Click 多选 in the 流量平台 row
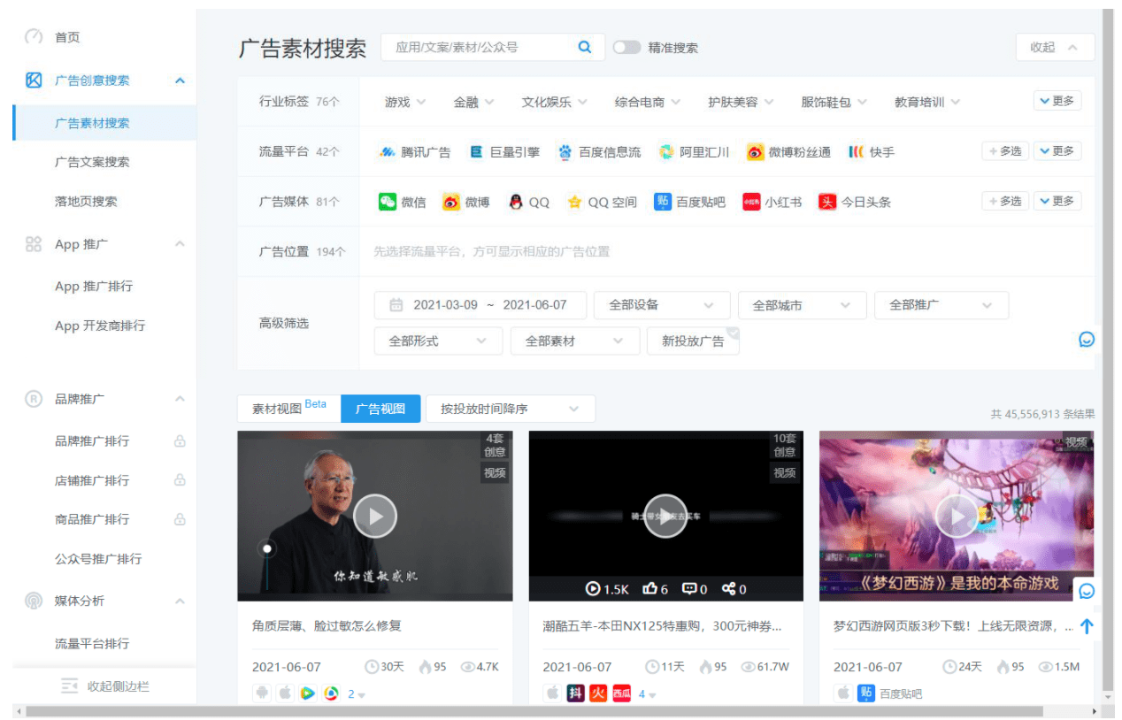The width and height of the screenshot is (1122, 720). tap(1005, 151)
